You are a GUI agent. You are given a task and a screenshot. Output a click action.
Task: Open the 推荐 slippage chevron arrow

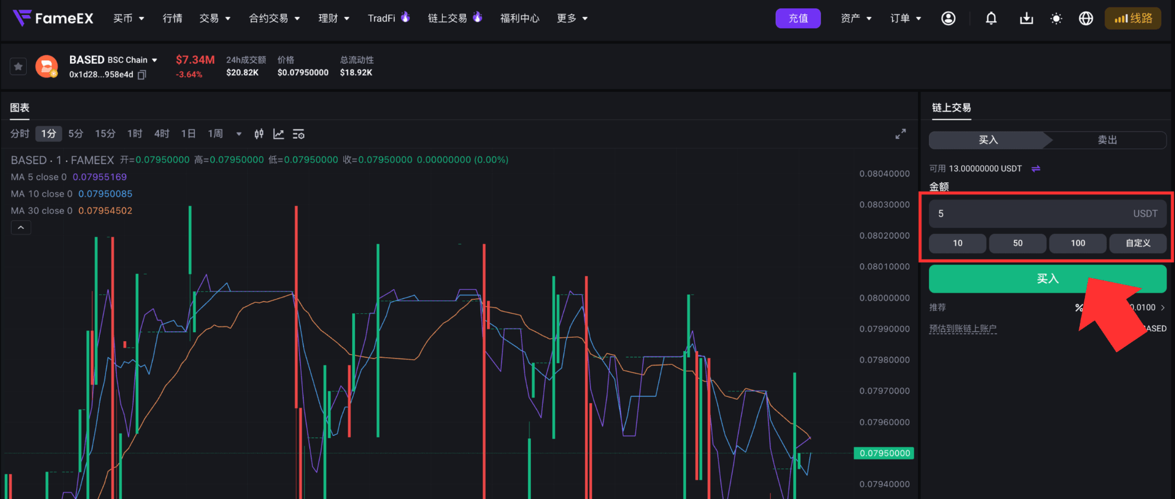[1163, 307]
